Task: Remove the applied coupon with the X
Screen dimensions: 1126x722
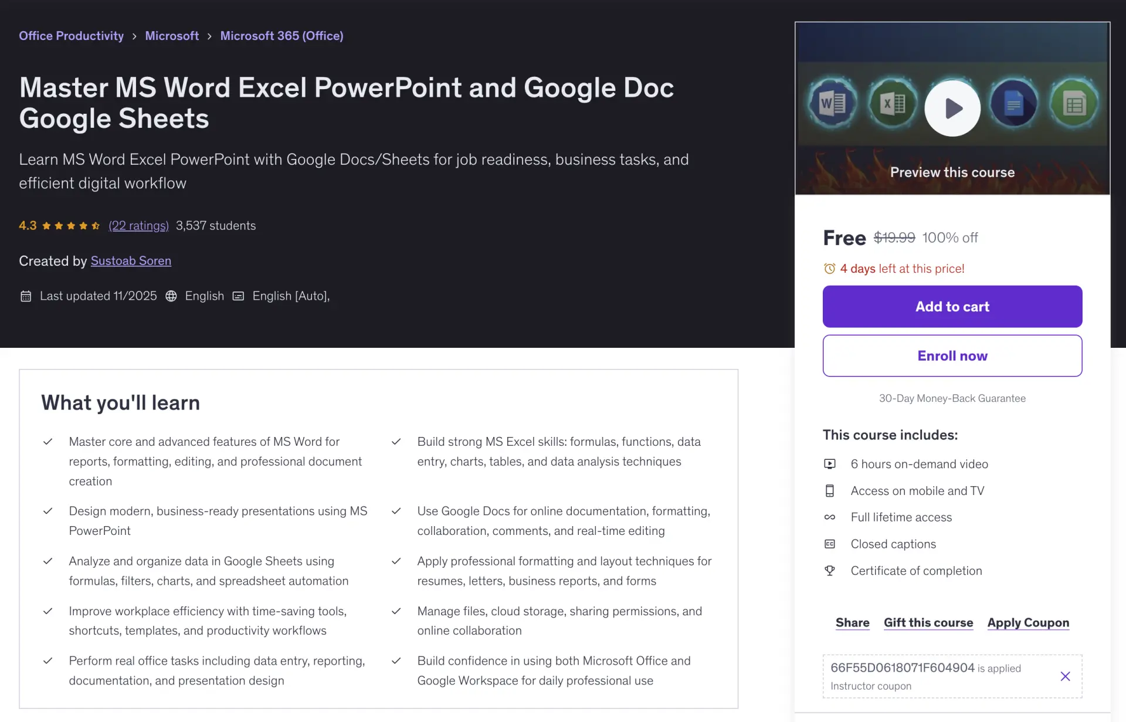Action: (1066, 676)
